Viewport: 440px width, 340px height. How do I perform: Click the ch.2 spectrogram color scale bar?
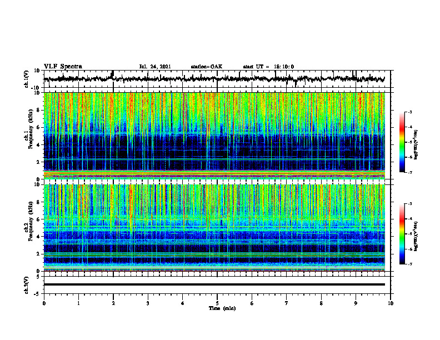click(x=402, y=234)
